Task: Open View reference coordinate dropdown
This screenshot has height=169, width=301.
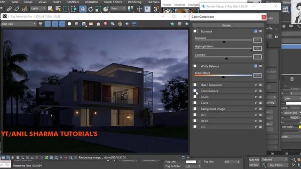Action: pyautogui.click(x=118, y=8)
